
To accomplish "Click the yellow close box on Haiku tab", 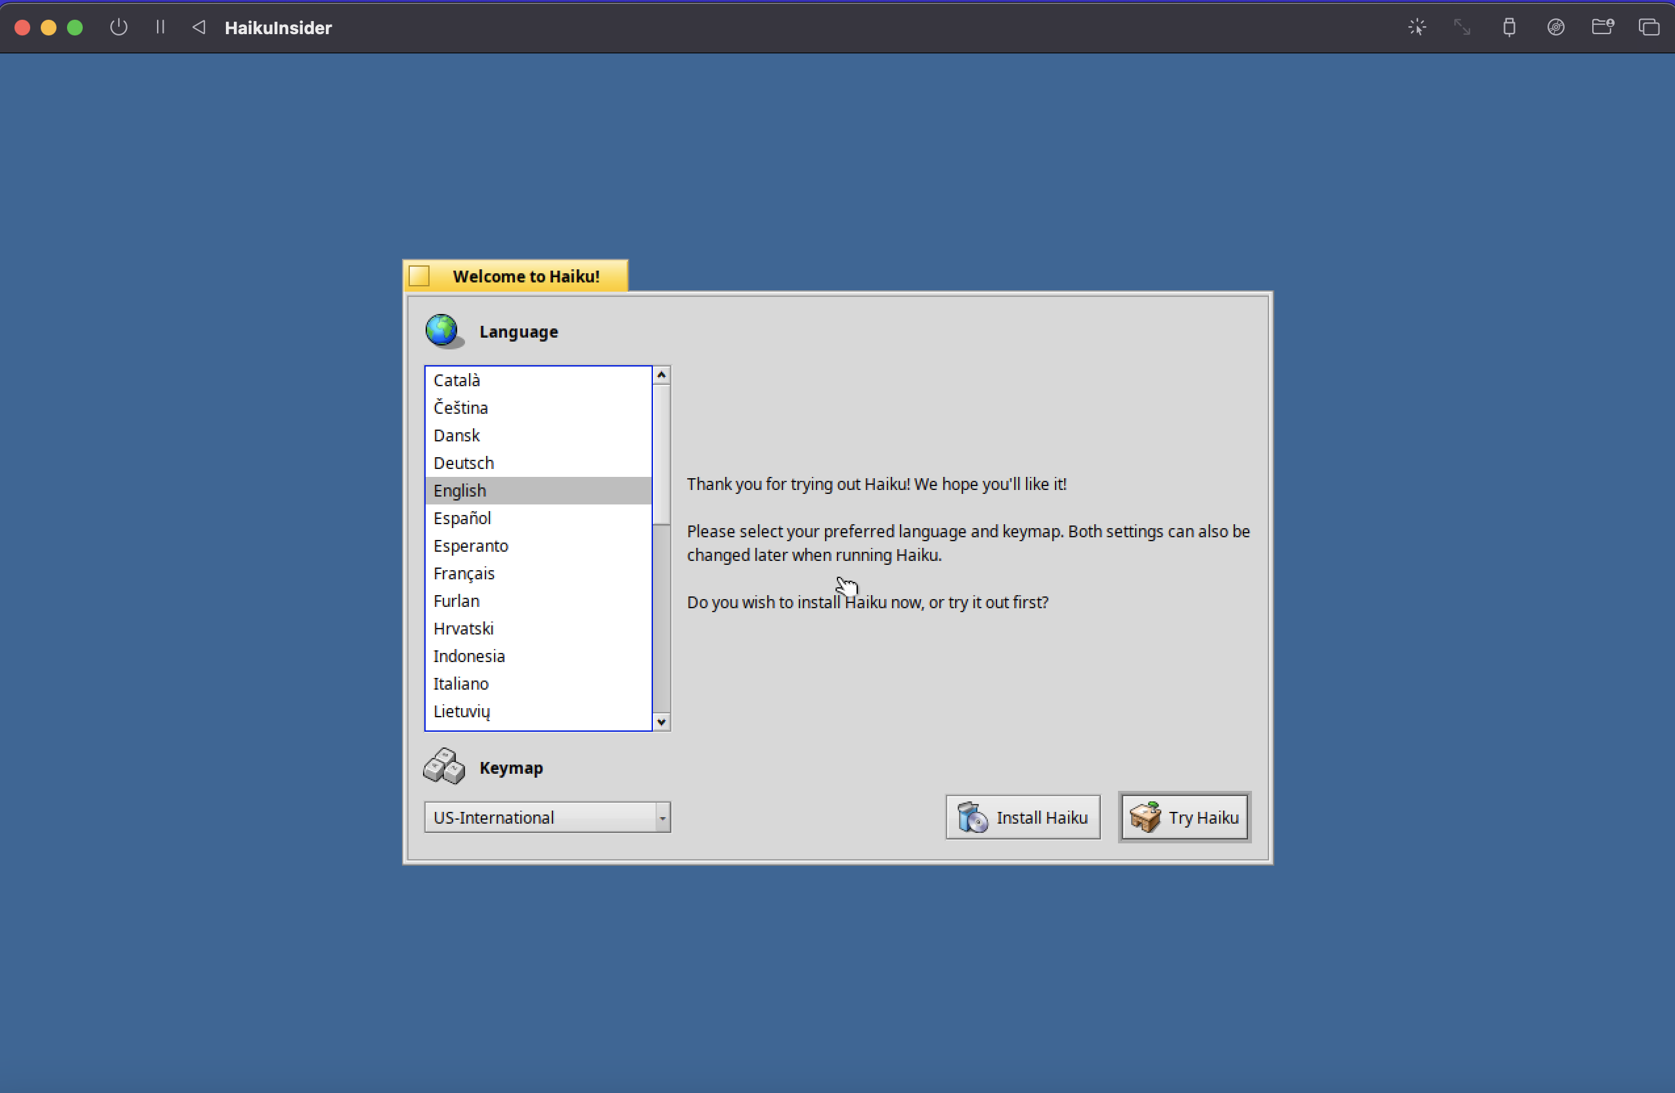I will tap(420, 276).
